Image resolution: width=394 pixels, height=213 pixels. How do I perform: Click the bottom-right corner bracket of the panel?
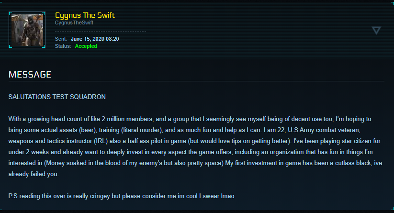coord(392,211)
